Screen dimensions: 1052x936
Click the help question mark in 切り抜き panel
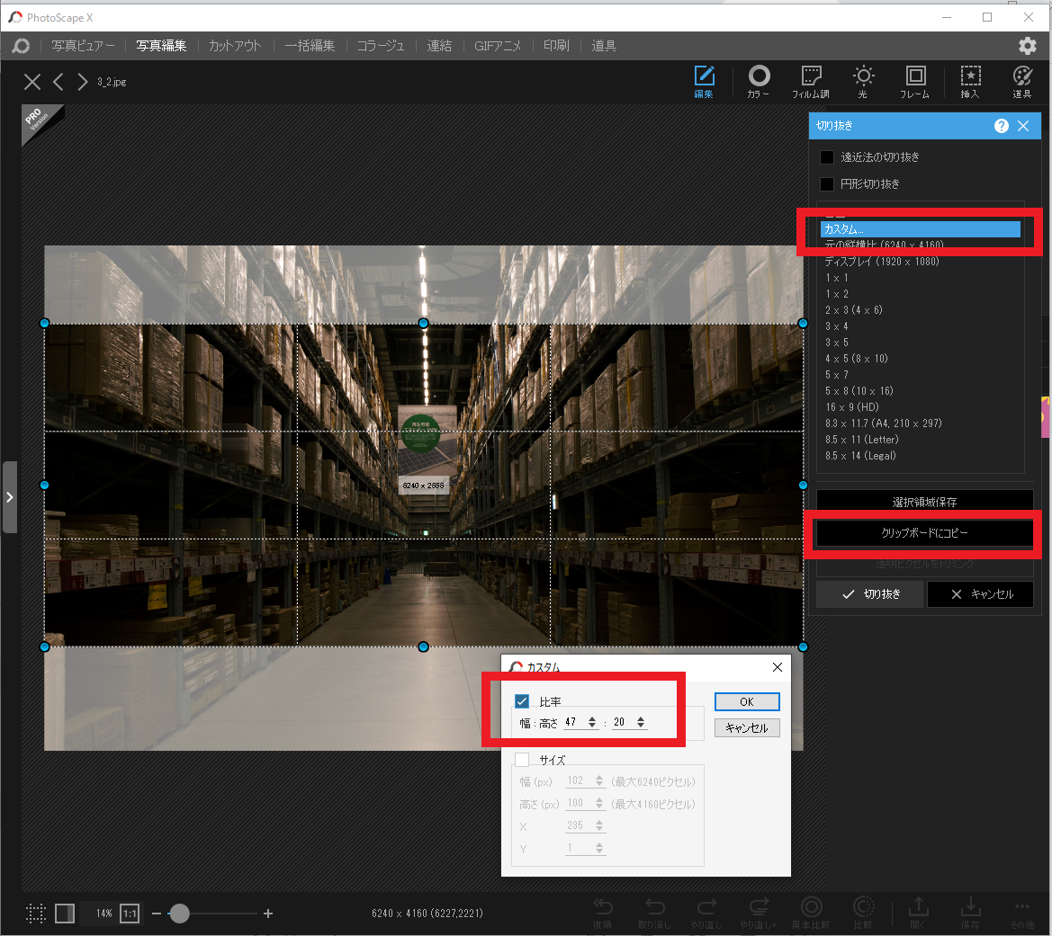(1001, 126)
